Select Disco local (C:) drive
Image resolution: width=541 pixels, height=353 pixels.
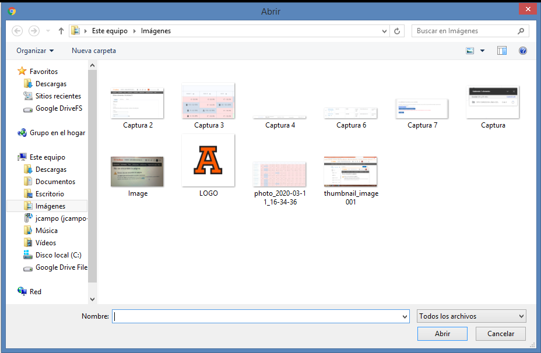tap(58, 255)
